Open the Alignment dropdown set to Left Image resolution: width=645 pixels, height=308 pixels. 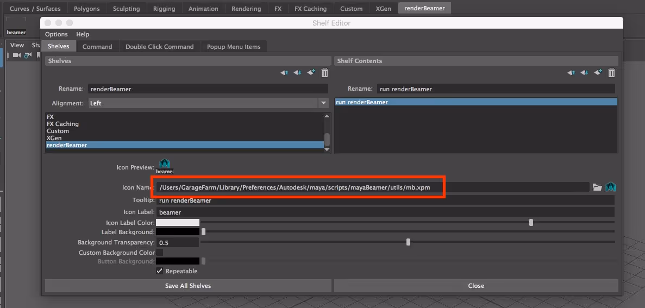(209, 103)
